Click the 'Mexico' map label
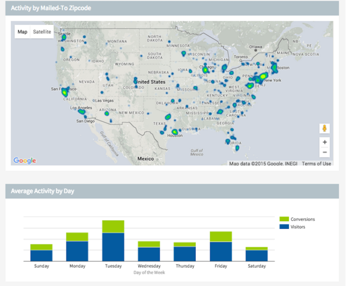This screenshot has height=286, width=346. (x=146, y=159)
